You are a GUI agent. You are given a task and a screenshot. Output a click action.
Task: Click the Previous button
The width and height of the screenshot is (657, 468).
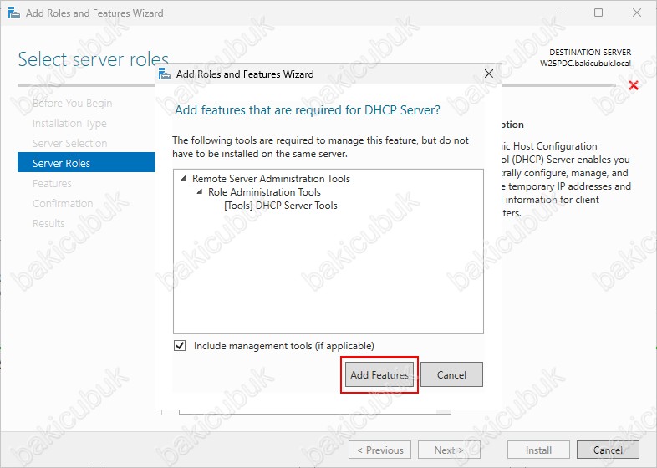pos(379,450)
